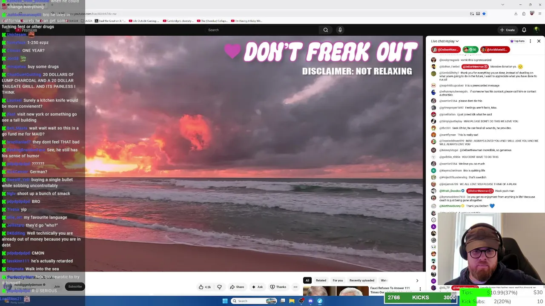Viewport: 545px width, 306px height.
Task: Like the video with thumbs up
Action: pos(205,287)
